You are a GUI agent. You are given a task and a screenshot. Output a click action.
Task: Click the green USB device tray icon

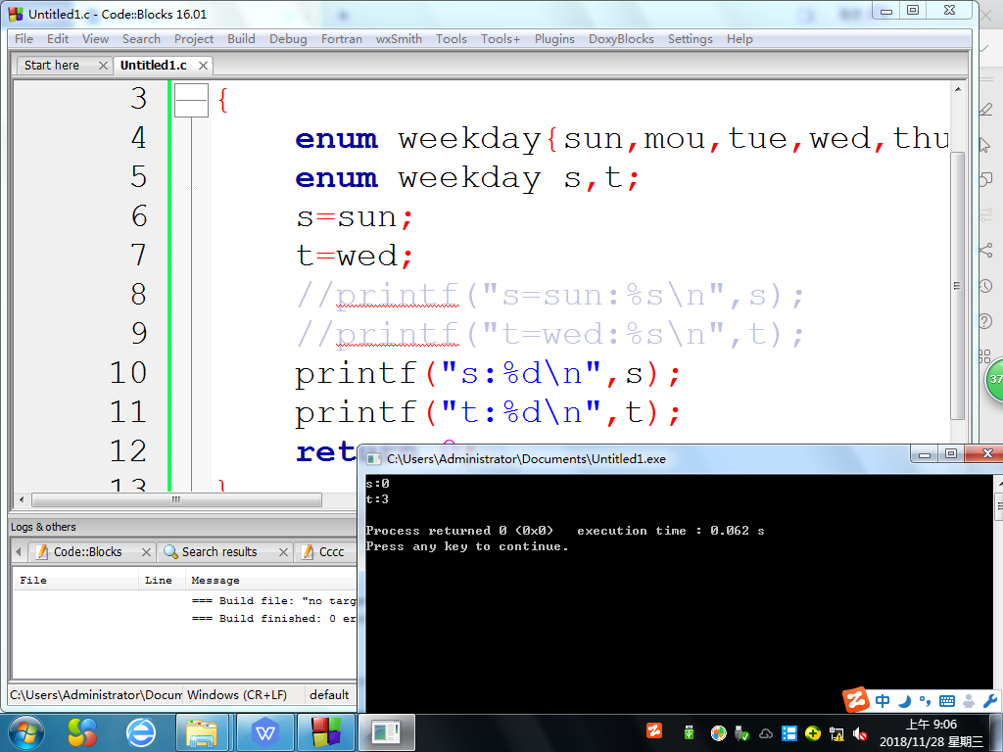[689, 732]
